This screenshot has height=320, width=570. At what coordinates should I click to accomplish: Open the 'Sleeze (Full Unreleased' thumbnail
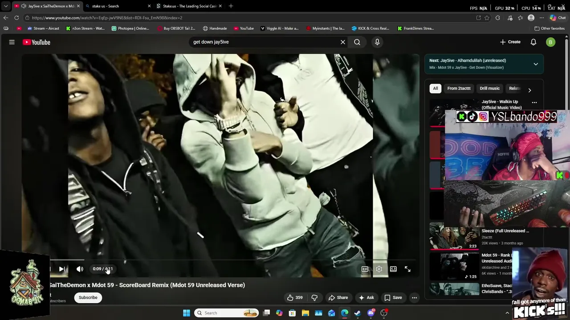click(454, 236)
